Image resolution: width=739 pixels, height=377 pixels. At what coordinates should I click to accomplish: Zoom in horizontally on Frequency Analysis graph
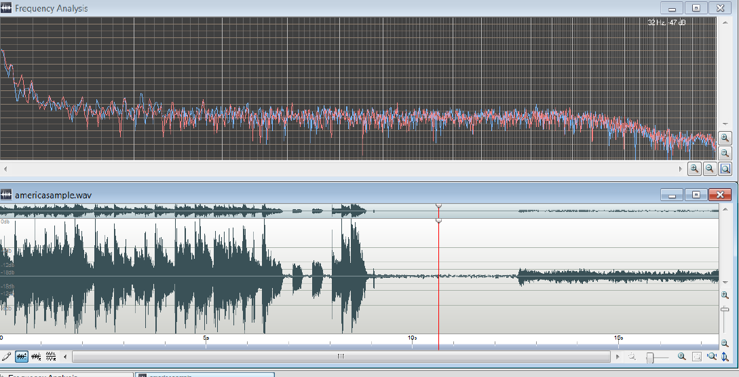694,168
